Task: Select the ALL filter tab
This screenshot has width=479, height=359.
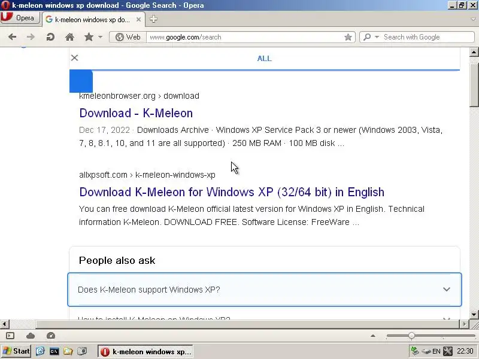Action: pos(264,58)
